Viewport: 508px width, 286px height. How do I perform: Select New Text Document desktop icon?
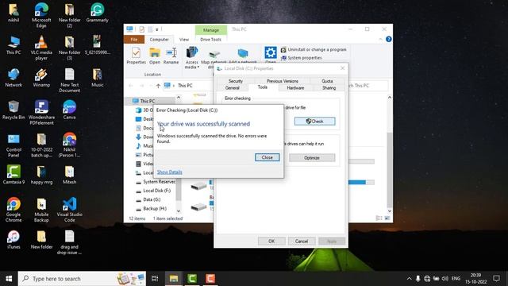[x=69, y=79]
